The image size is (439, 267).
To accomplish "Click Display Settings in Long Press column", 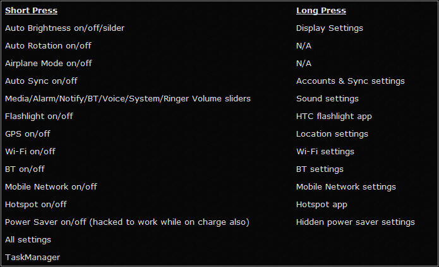I will pyautogui.click(x=330, y=28).
